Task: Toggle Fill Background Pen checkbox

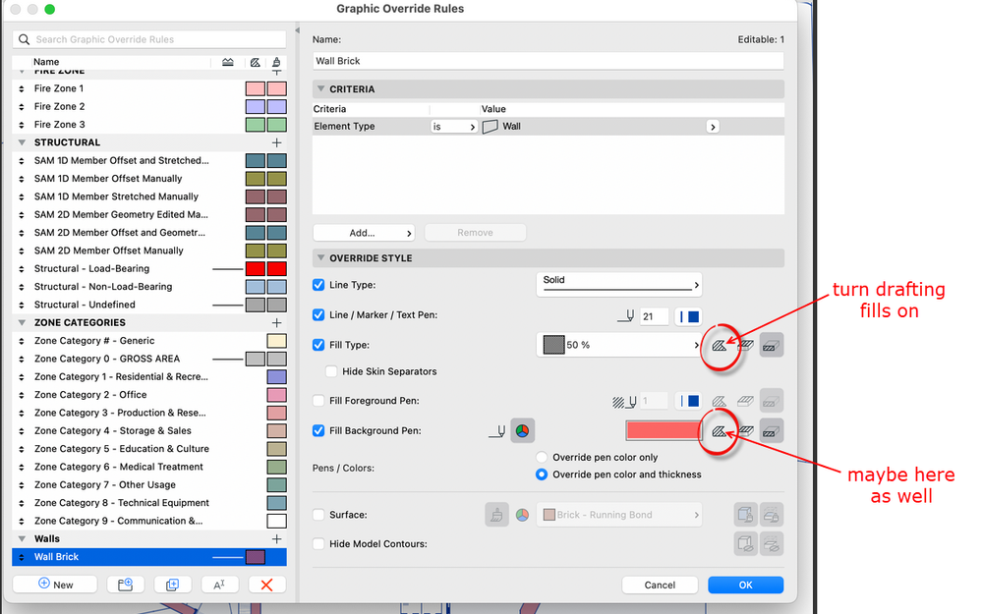Action: [318, 430]
